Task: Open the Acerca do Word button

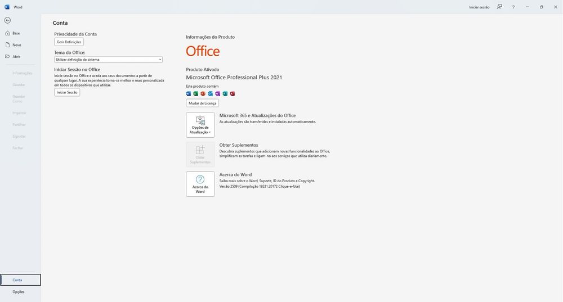Action: coord(200,184)
